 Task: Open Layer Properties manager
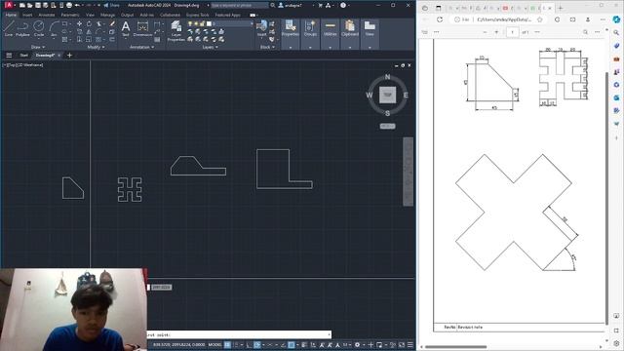(175, 31)
